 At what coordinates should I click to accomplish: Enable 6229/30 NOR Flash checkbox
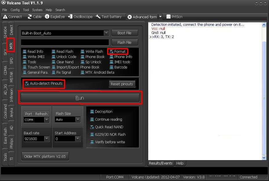tap(92, 135)
